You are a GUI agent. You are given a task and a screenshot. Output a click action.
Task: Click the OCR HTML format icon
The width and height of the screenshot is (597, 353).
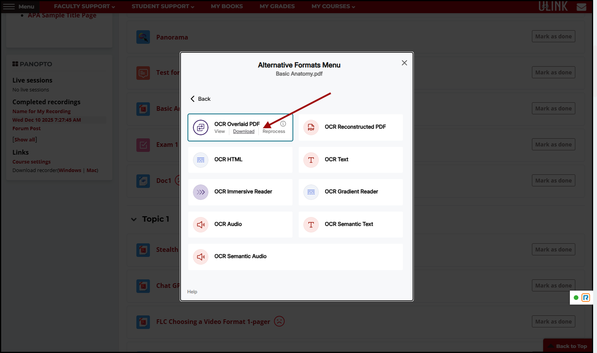click(x=201, y=160)
